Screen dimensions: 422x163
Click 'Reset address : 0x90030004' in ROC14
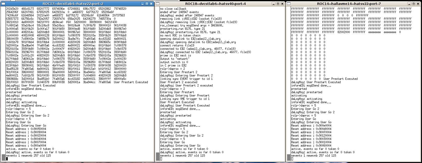click(x=311, y=139)
